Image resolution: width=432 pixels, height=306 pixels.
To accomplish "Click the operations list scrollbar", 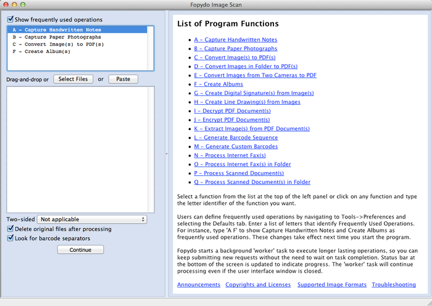I will [x=151, y=48].
